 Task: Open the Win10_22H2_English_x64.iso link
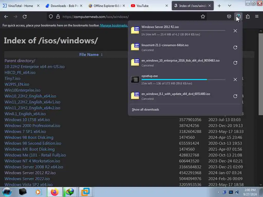[30, 96]
